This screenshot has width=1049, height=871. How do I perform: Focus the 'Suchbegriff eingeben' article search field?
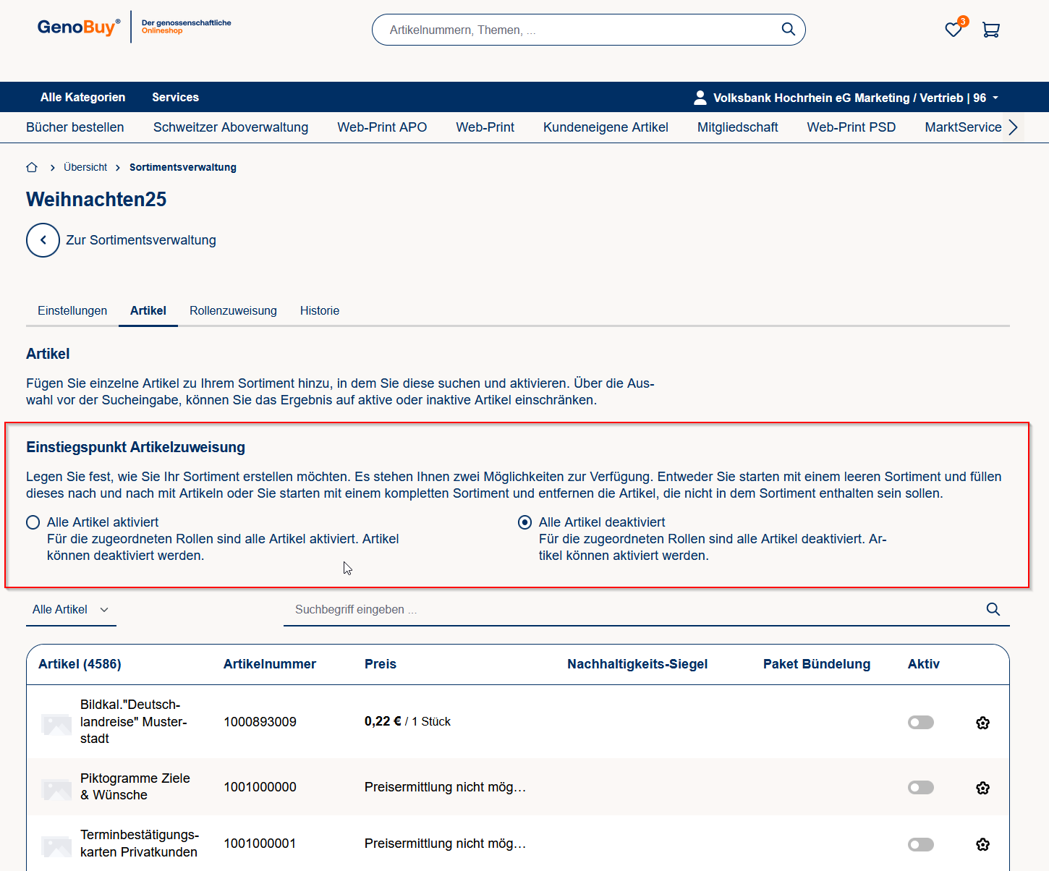(x=629, y=610)
